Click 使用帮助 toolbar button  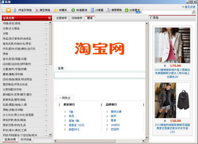[117, 10]
